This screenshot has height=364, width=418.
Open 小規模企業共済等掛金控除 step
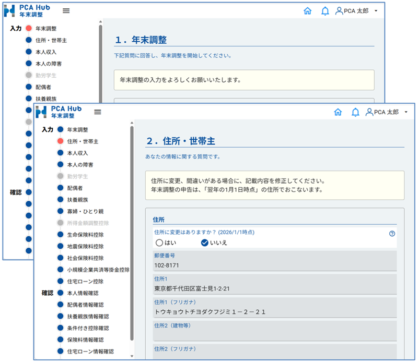click(x=98, y=270)
